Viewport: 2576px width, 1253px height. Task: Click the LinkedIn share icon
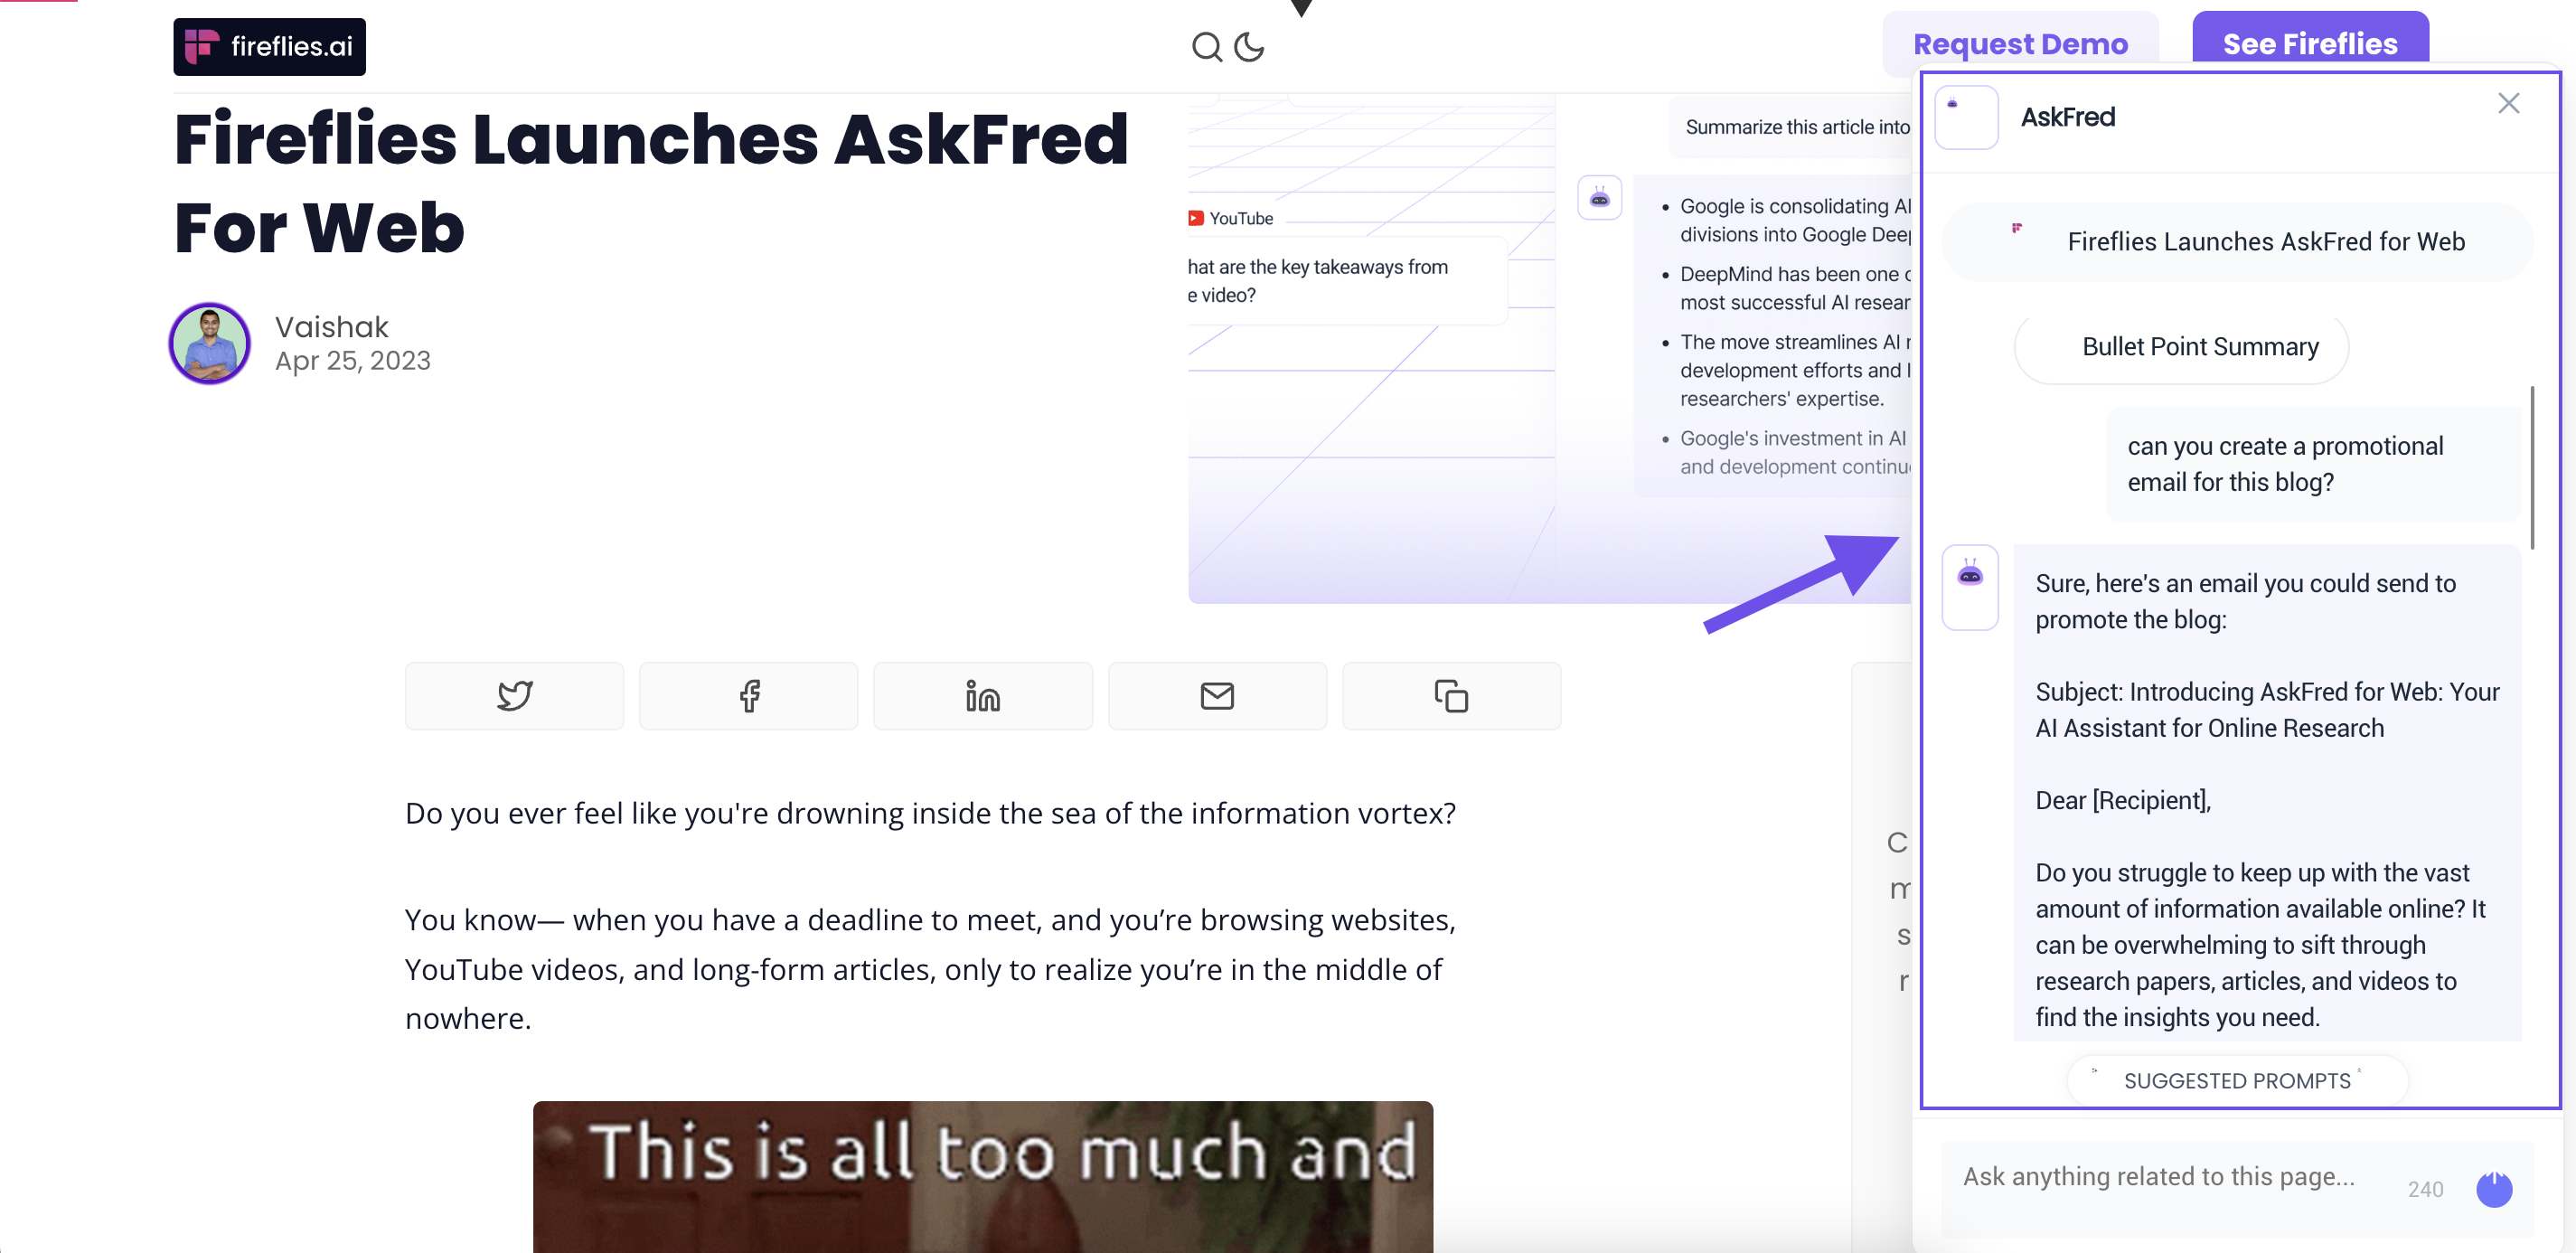982,693
